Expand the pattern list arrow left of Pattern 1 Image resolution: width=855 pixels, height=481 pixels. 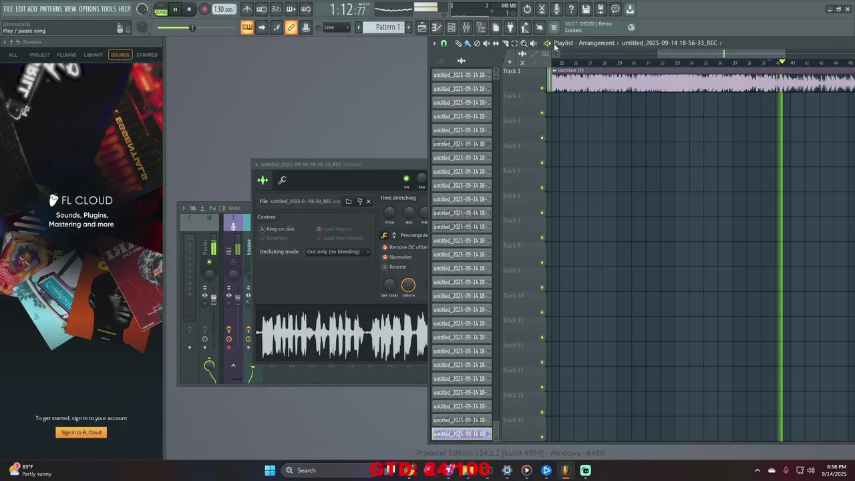tap(359, 27)
